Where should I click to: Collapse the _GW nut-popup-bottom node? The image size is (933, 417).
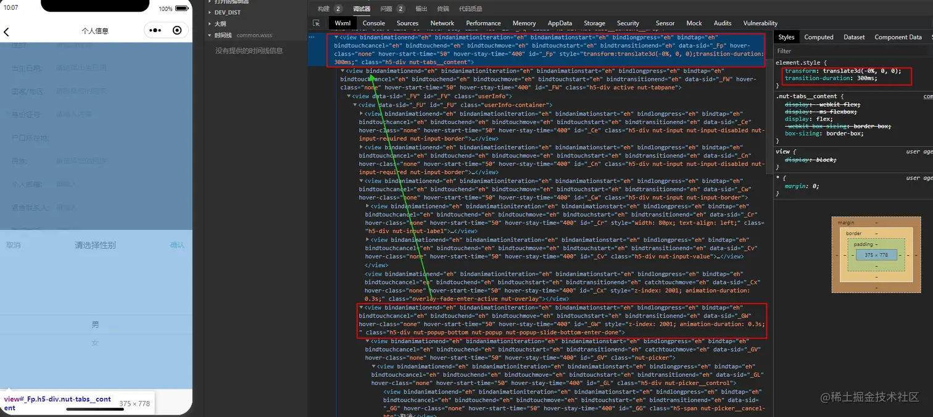[362, 307]
